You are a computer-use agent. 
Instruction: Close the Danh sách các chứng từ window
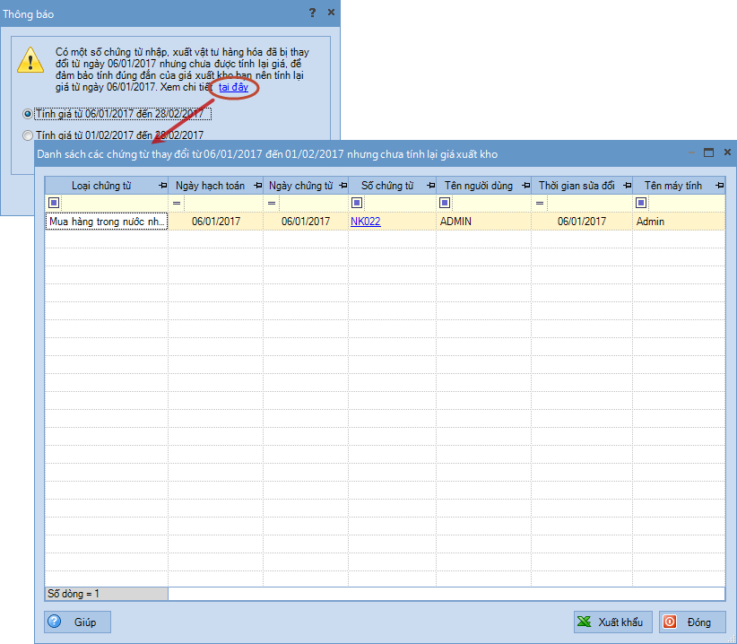[x=727, y=152]
